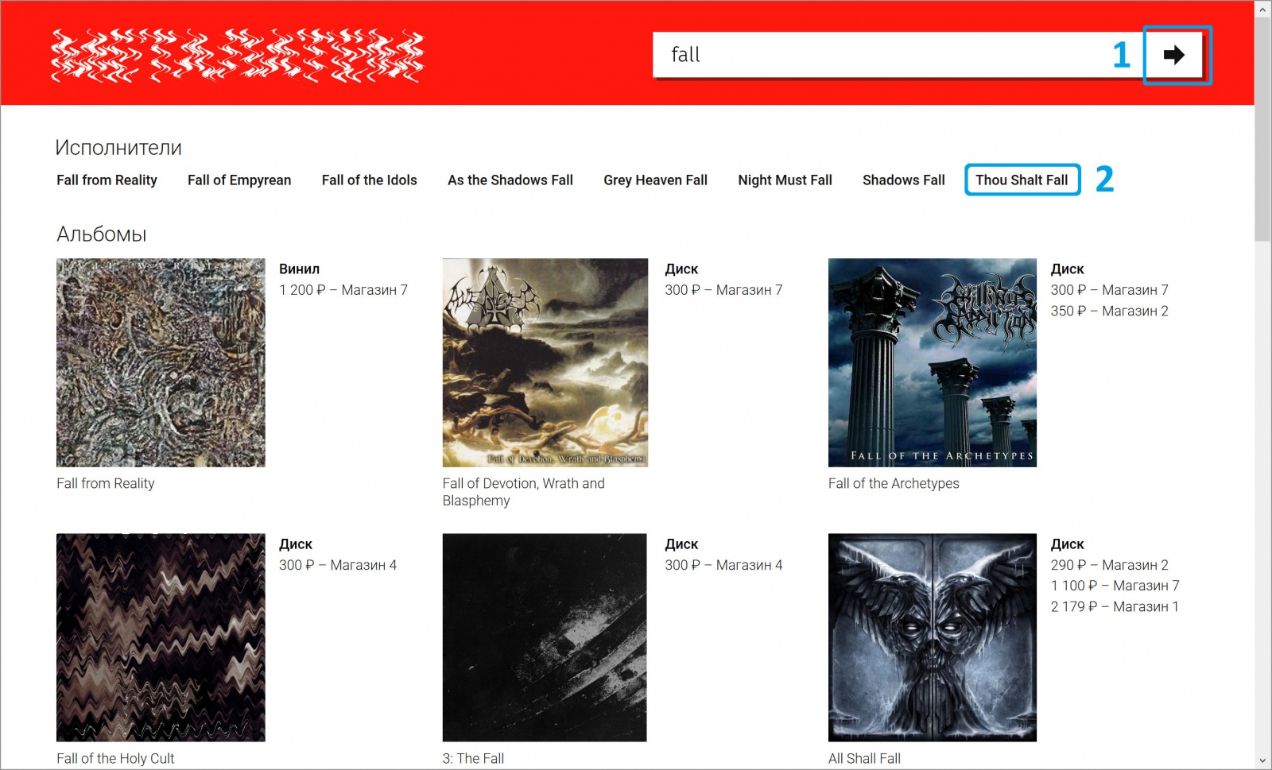Open artist Grey Heaven Fall
Screen dimensions: 1272x770
[x=655, y=180]
